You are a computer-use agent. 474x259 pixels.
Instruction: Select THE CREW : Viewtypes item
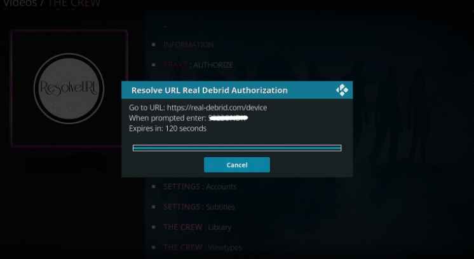pos(203,248)
